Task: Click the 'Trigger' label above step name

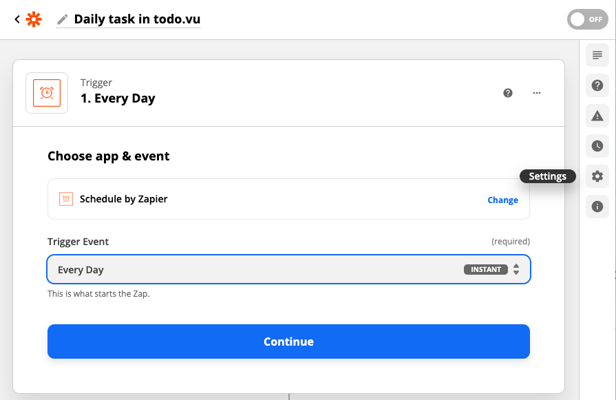Action: [96, 83]
